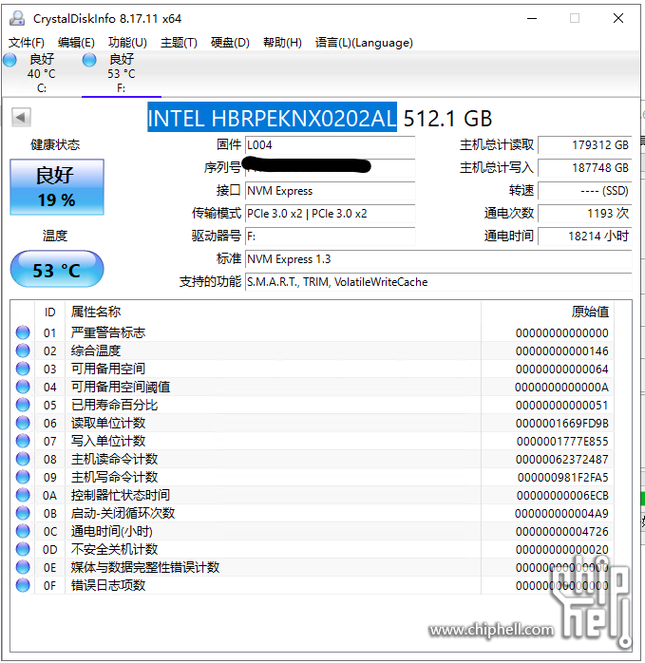Click total host writes value 187748 GB
Screen dimensions: 645x663
(585, 168)
